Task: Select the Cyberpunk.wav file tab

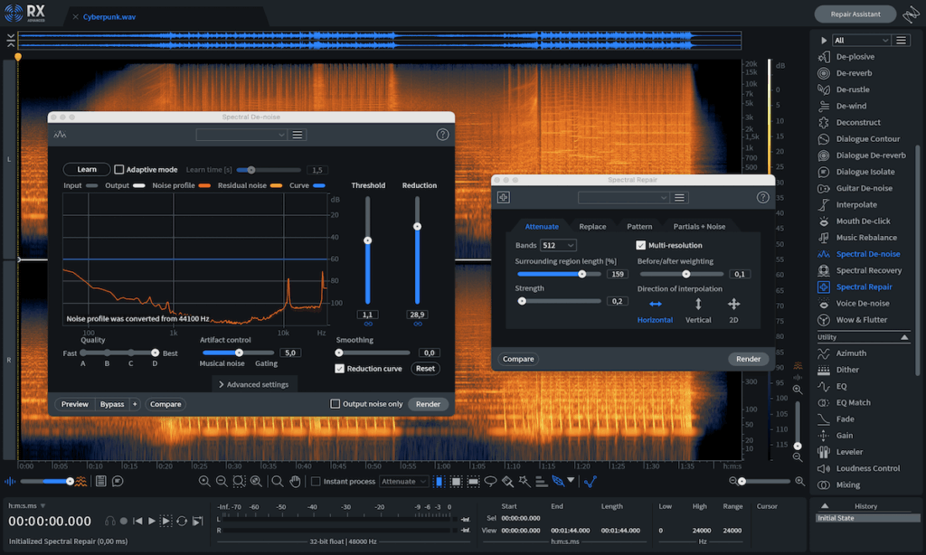Action: pyautogui.click(x=109, y=16)
